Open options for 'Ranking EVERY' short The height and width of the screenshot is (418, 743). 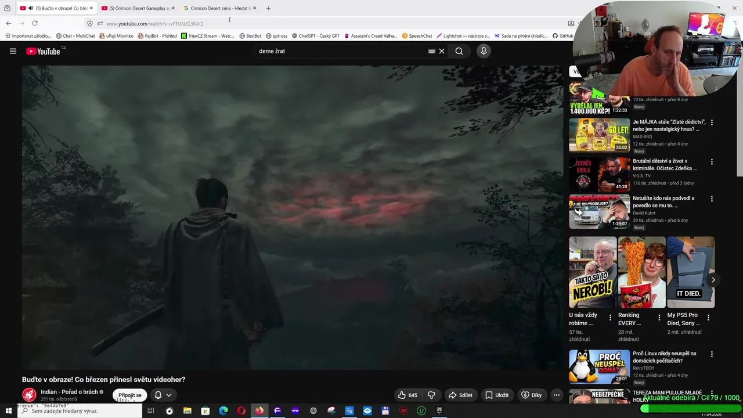[659, 318]
